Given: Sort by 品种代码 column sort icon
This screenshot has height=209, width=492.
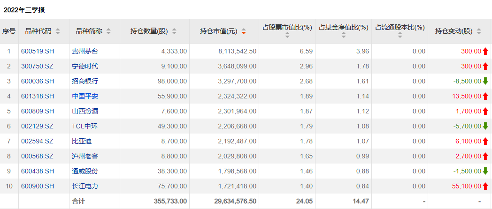Looking at the screenshot, I should 58,31.
